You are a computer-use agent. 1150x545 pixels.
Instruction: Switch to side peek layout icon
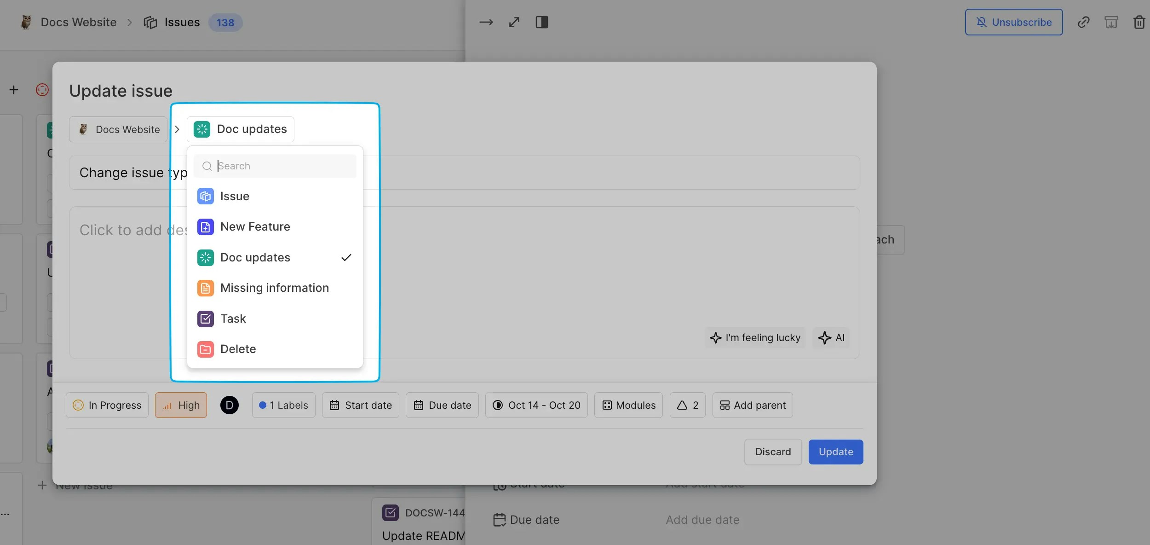[541, 22]
